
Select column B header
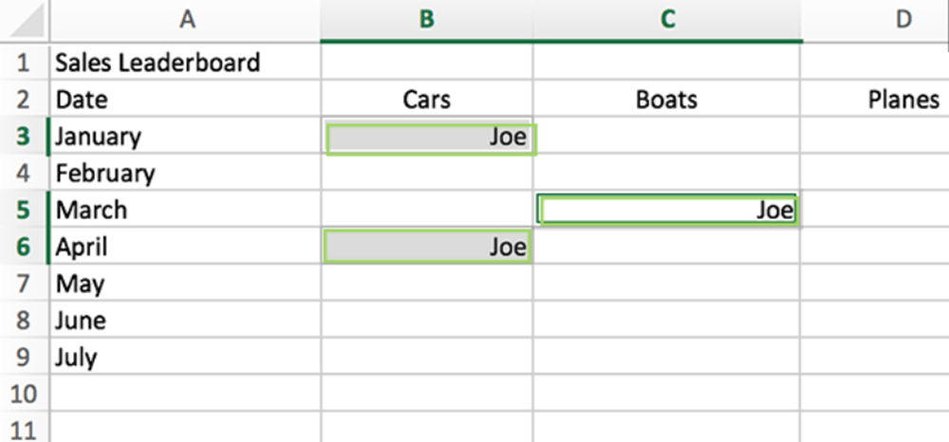(427, 19)
